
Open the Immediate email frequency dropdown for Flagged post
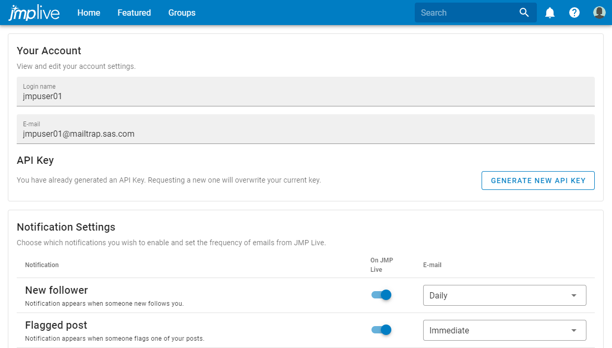point(504,330)
